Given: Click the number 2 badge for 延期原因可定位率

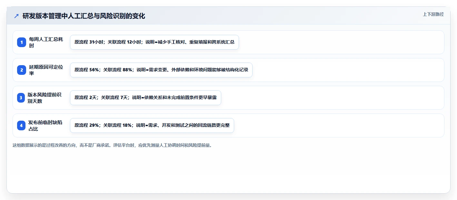Looking at the screenshot, I should point(22,70).
